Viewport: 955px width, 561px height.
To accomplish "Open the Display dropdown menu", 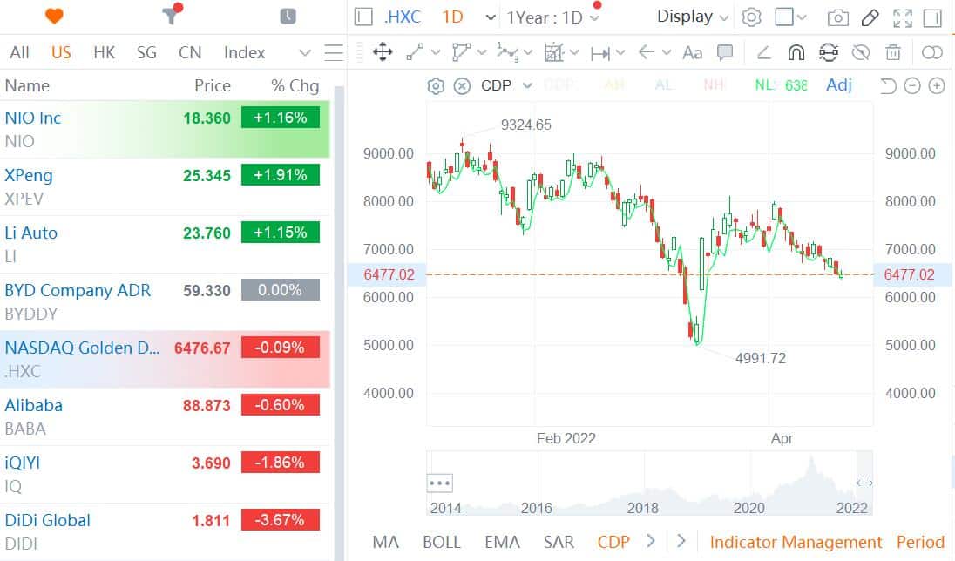I will (x=693, y=17).
